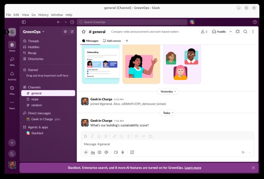Open the Add canvas tab
This screenshot has height=179, width=264.
112,41
